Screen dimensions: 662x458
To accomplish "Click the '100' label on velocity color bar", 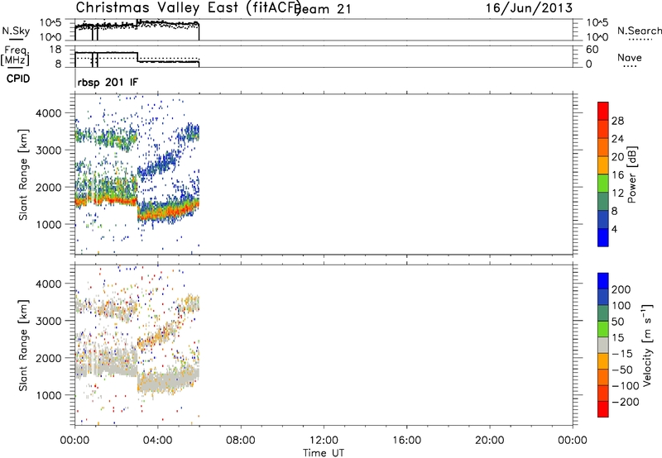I will click(621, 306).
